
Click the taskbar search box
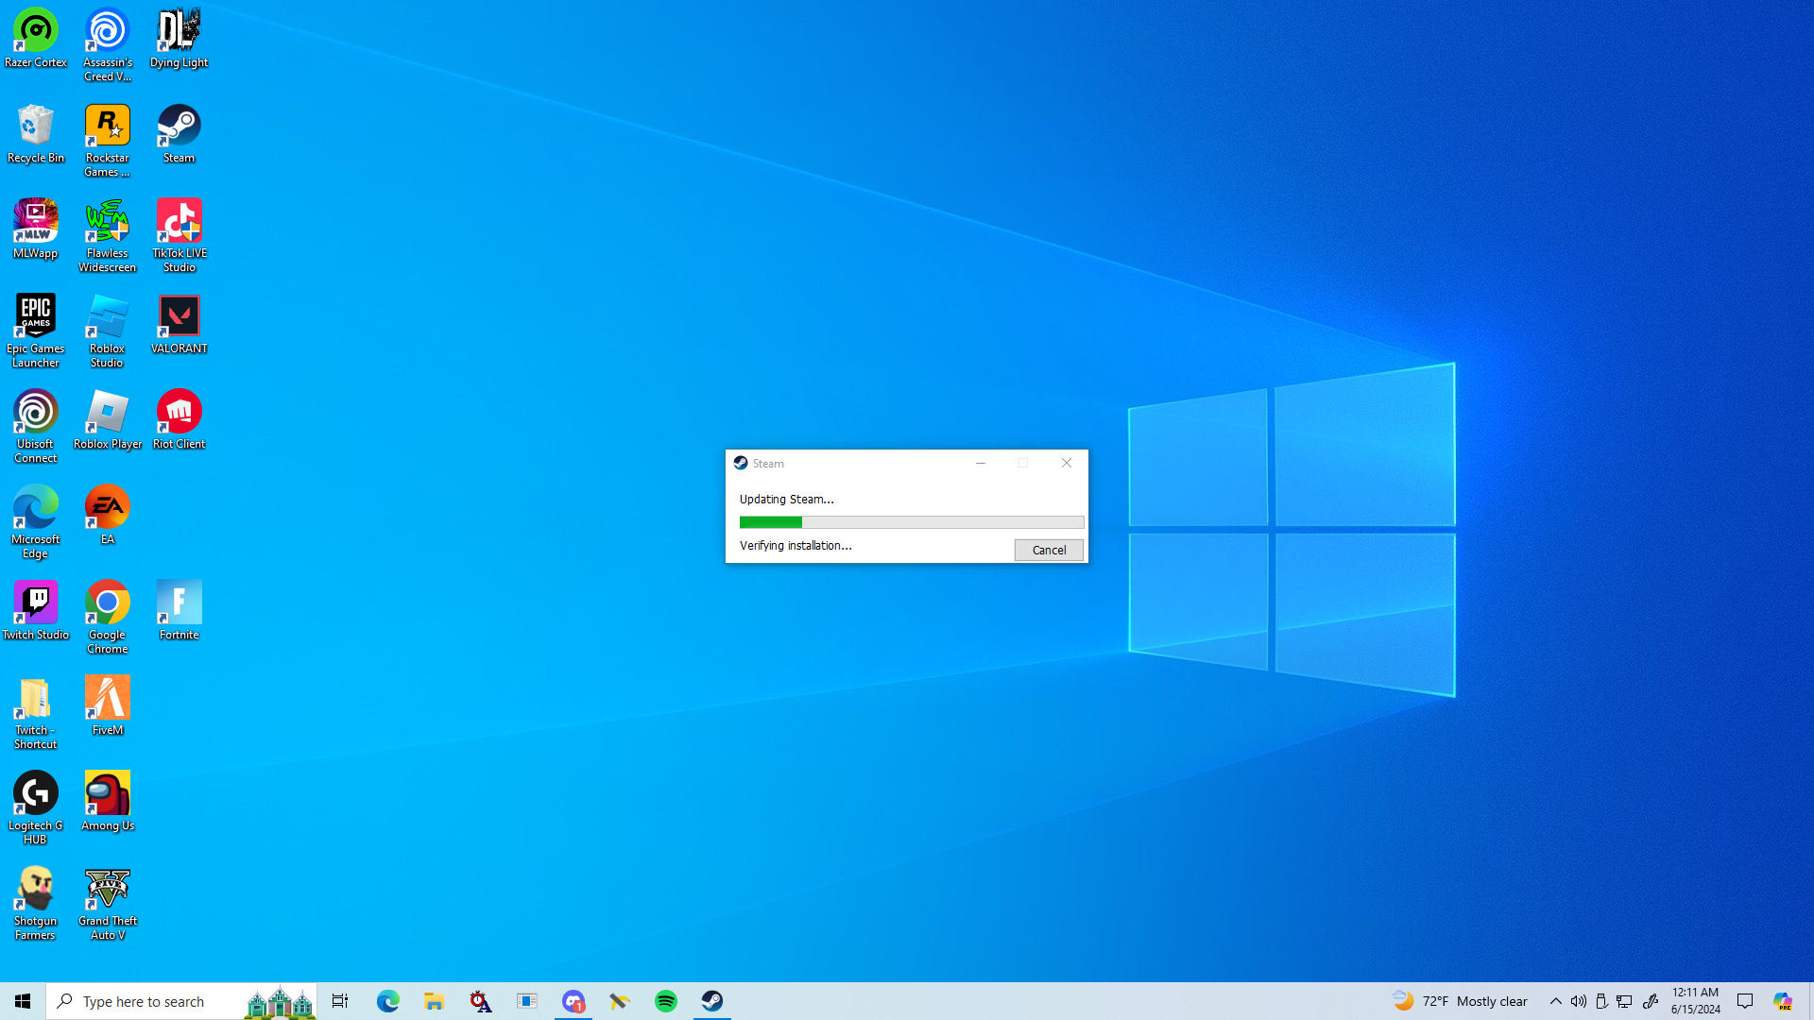pos(151,1001)
